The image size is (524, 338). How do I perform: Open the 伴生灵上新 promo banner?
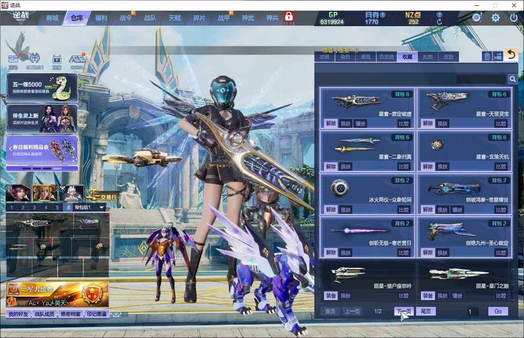tap(42, 119)
